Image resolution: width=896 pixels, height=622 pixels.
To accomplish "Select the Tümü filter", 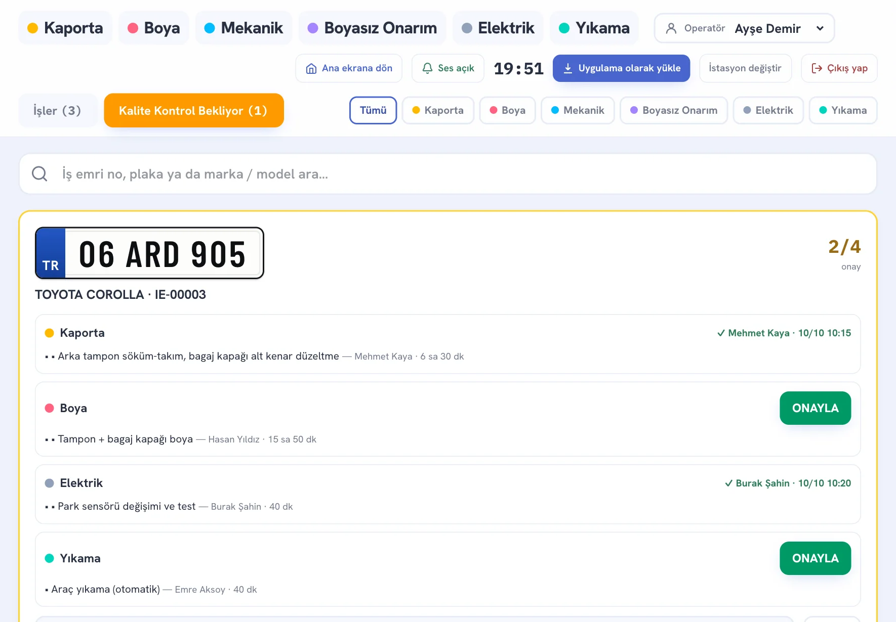I will coord(373,110).
